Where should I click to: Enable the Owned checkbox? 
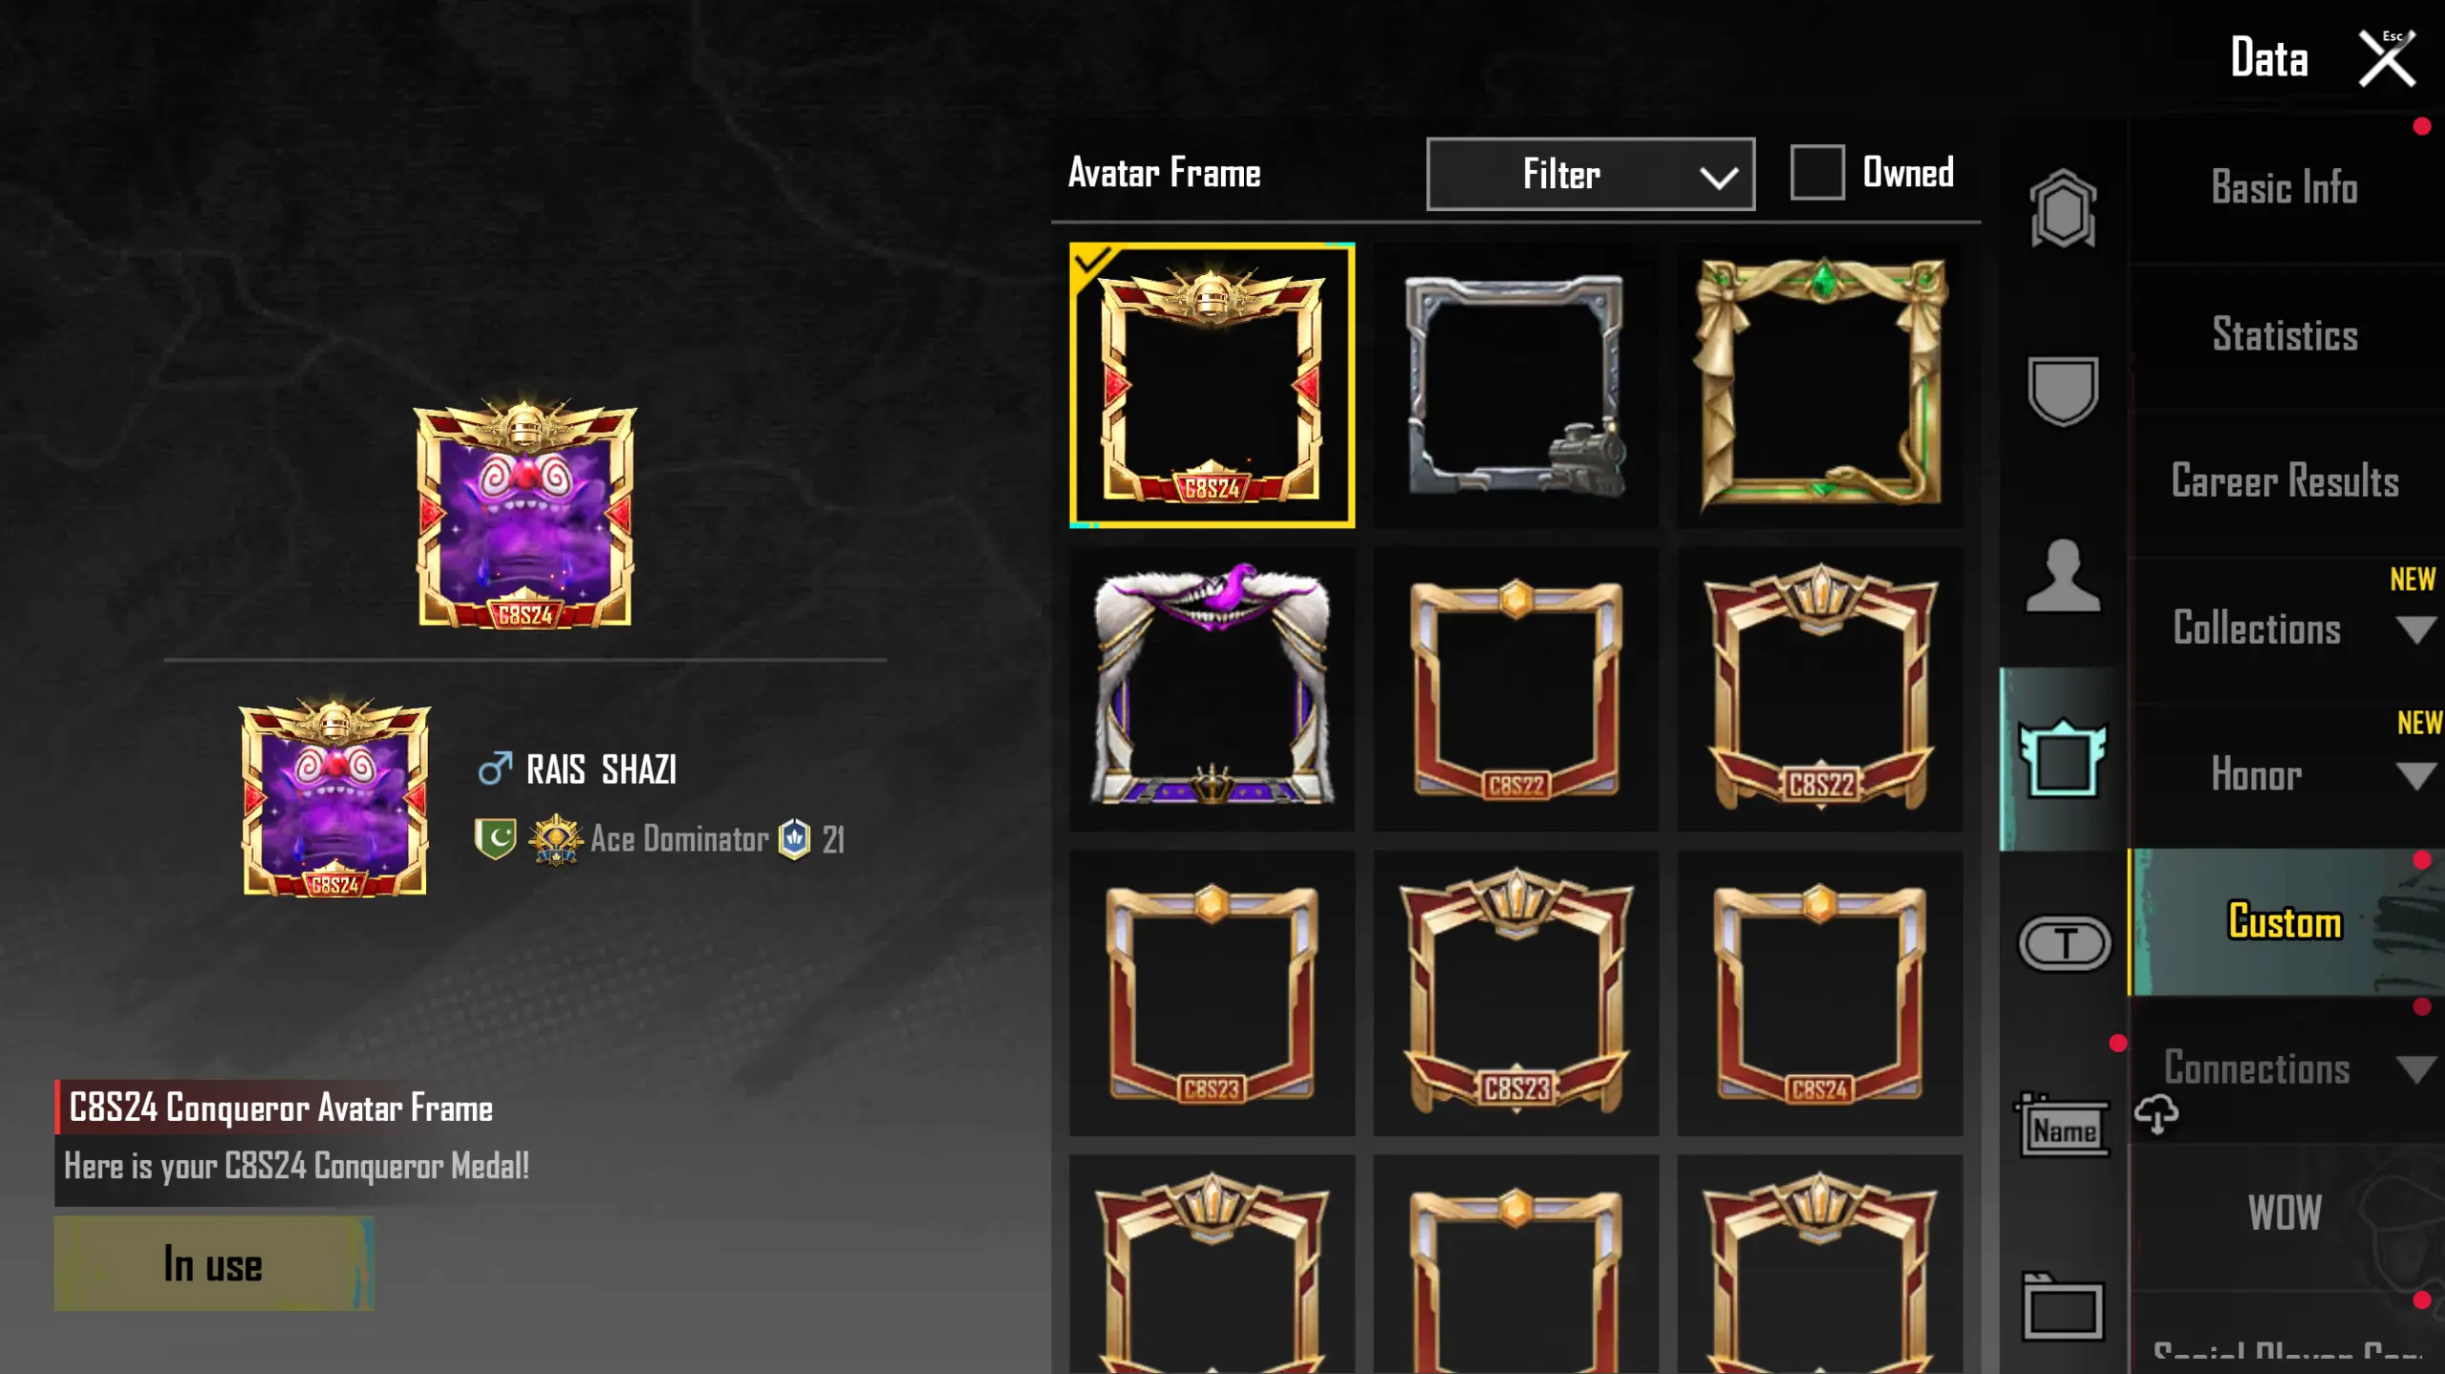(x=1816, y=173)
